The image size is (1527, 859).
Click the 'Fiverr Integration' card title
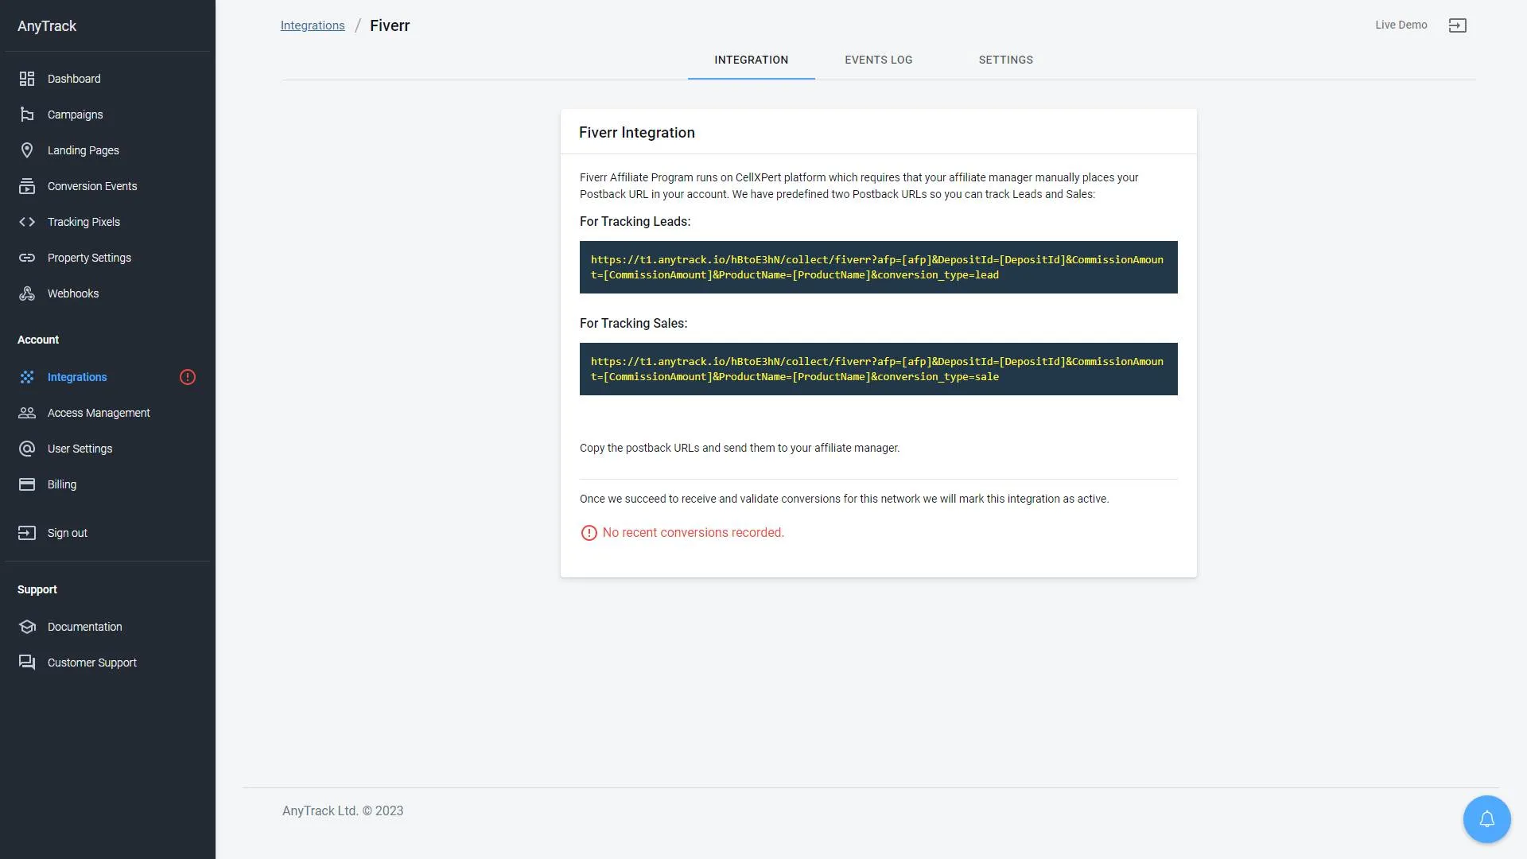pyautogui.click(x=637, y=133)
